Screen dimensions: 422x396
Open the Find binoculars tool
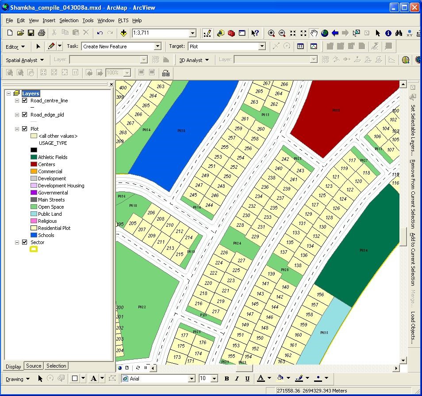point(399,33)
